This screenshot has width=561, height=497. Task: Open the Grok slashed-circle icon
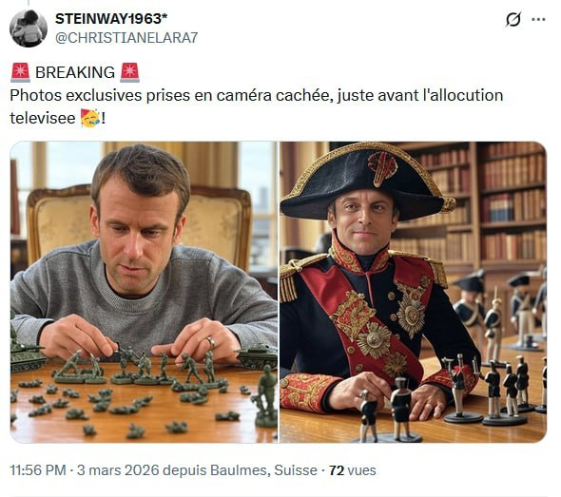click(x=513, y=19)
